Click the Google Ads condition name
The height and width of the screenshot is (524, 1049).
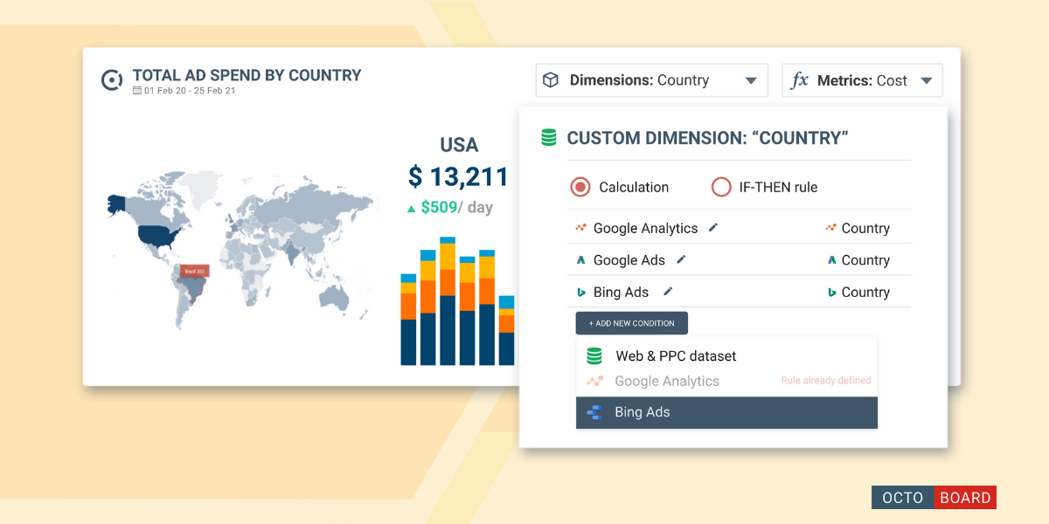629,260
